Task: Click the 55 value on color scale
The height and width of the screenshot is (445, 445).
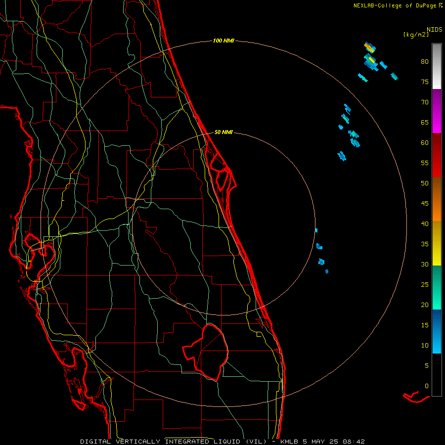Action: (425, 163)
